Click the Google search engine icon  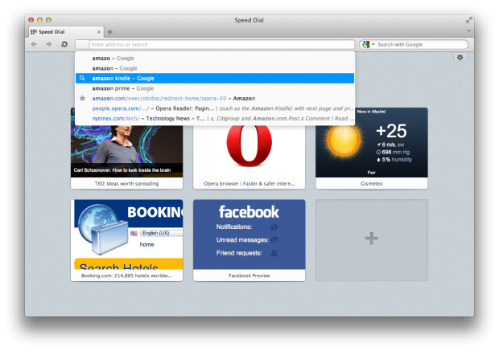click(365, 44)
